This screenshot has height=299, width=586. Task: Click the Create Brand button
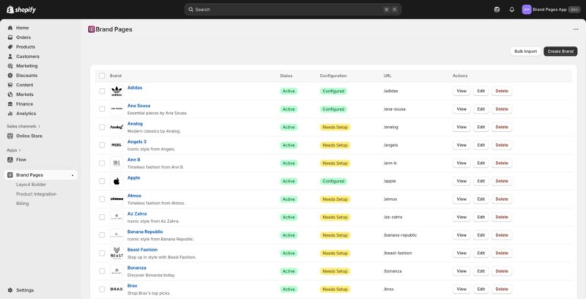point(560,51)
